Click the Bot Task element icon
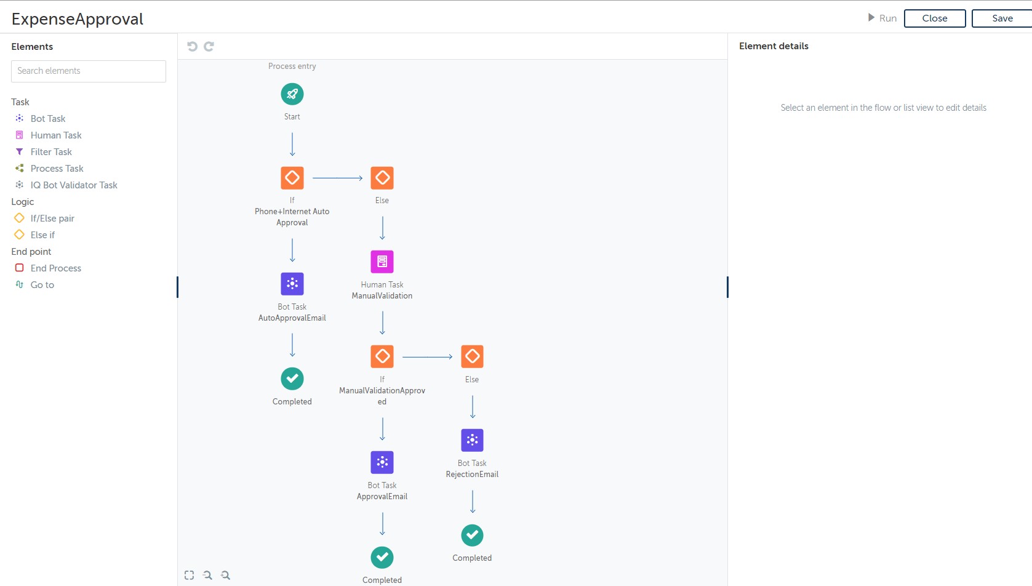The image size is (1032, 586). (x=20, y=118)
